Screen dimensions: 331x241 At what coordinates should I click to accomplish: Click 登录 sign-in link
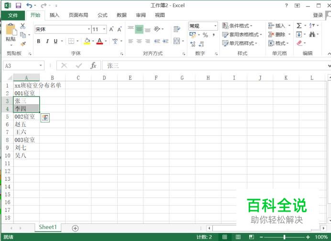tap(318, 15)
